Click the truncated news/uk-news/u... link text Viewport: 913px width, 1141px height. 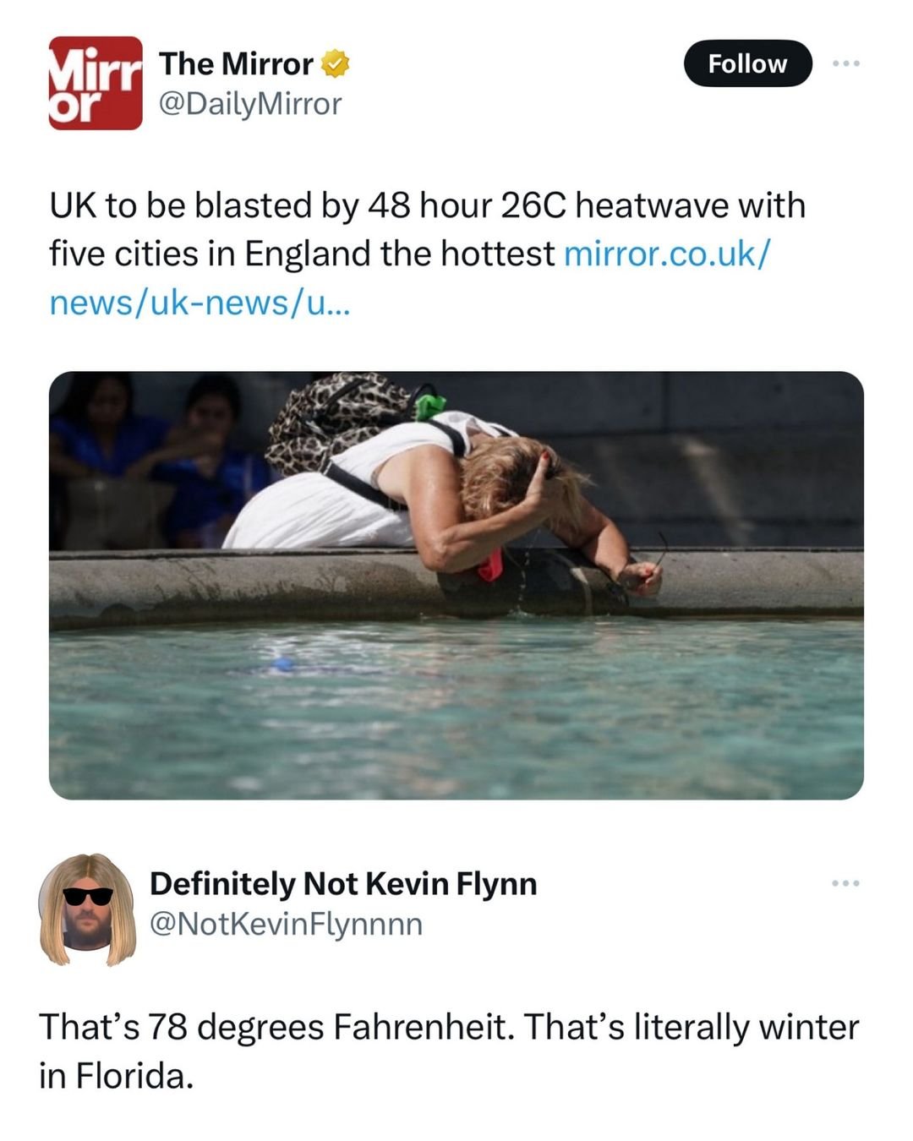pos(199,303)
